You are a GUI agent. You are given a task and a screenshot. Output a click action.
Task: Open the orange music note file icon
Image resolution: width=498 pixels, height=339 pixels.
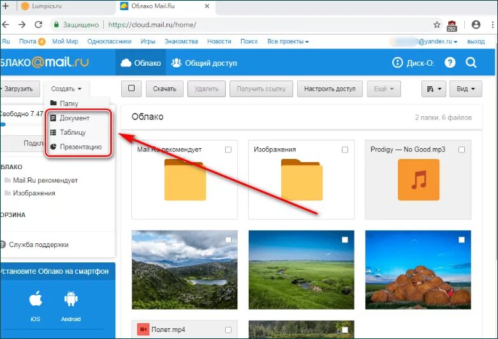click(418, 179)
